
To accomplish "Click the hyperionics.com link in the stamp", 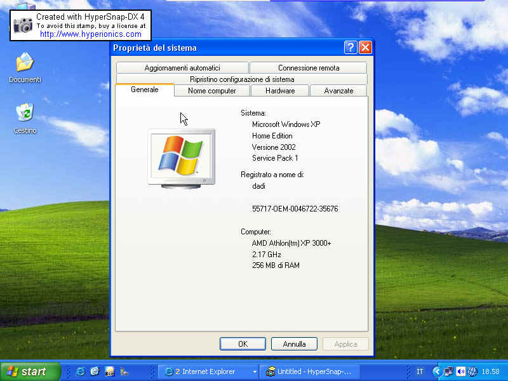I will pyautogui.click(x=91, y=34).
